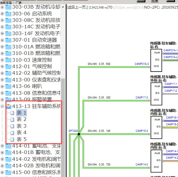Expand the 303-03B 发动机冷却 folder node
Viewport: 178px width, 177px height.
(2, 7)
